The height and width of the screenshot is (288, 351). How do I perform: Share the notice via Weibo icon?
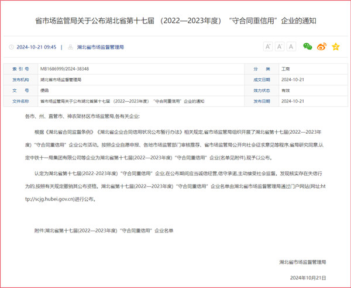pyautogui.click(x=322, y=46)
